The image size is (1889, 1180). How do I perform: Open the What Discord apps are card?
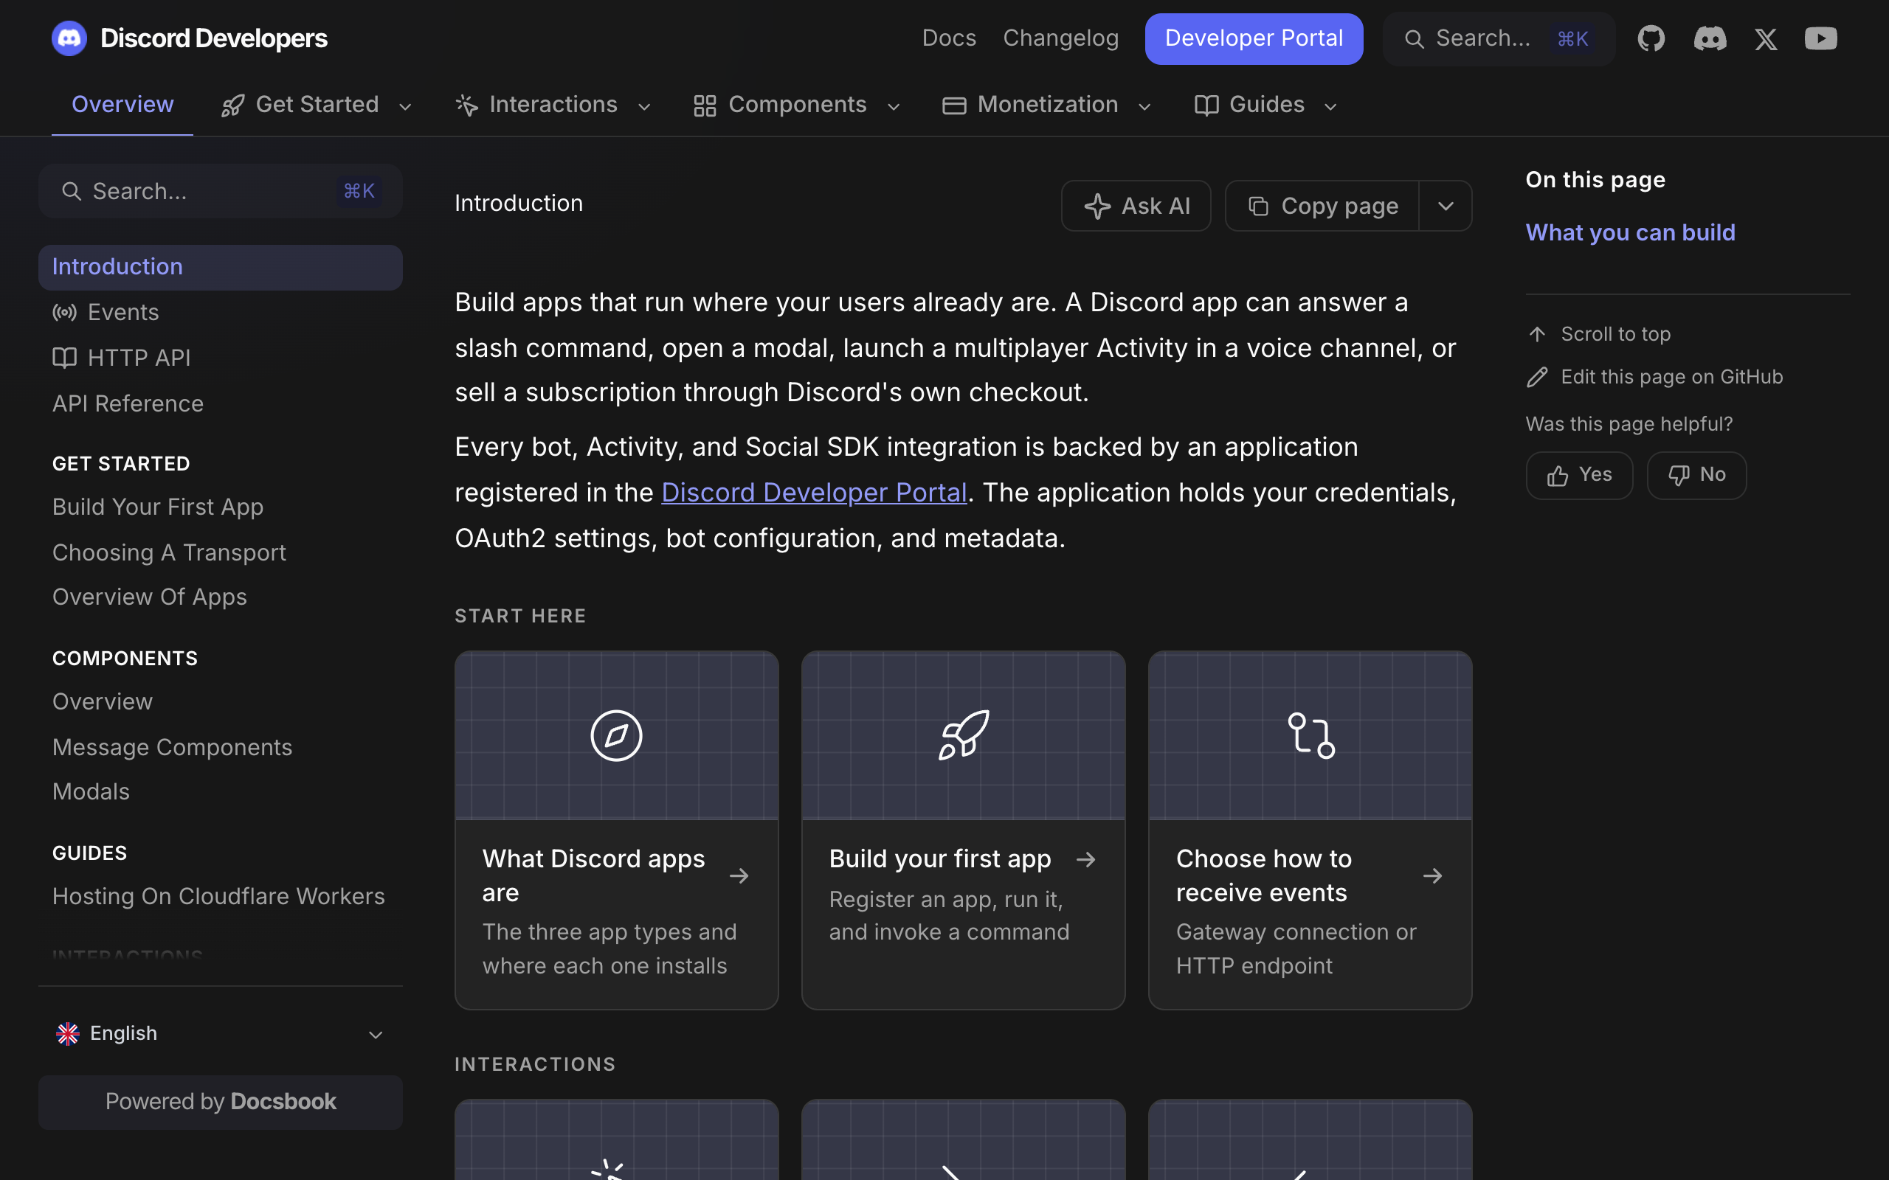coord(617,830)
